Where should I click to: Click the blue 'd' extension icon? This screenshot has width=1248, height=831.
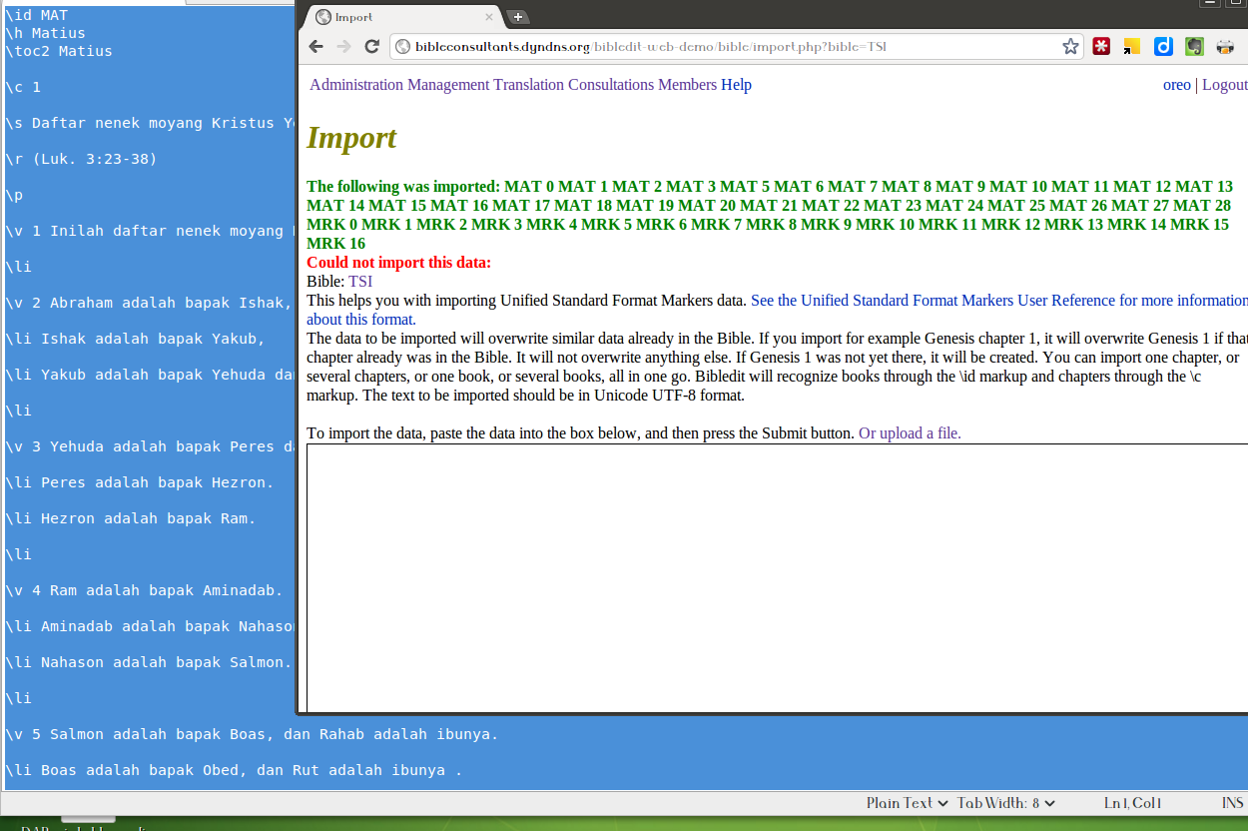[1163, 46]
